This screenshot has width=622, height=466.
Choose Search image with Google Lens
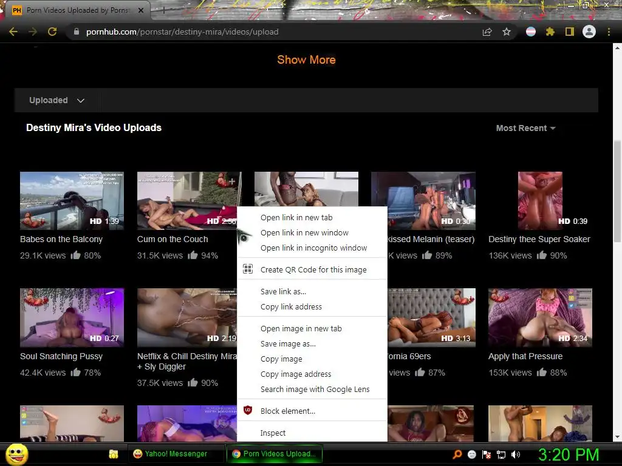pos(312,389)
